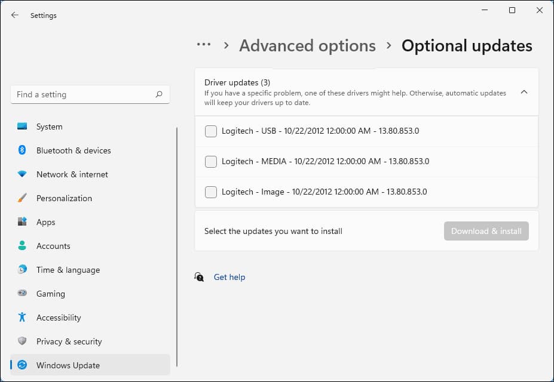
Task: Click the Download & install button
Action: (486, 231)
